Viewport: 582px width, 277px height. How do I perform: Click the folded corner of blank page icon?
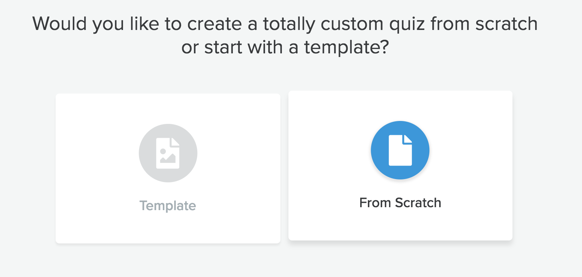pyautogui.click(x=408, y=139)
